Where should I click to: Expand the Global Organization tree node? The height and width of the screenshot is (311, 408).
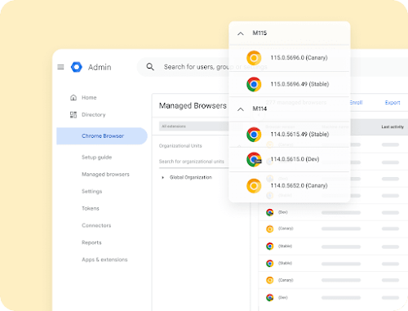[x=162, y=177]
